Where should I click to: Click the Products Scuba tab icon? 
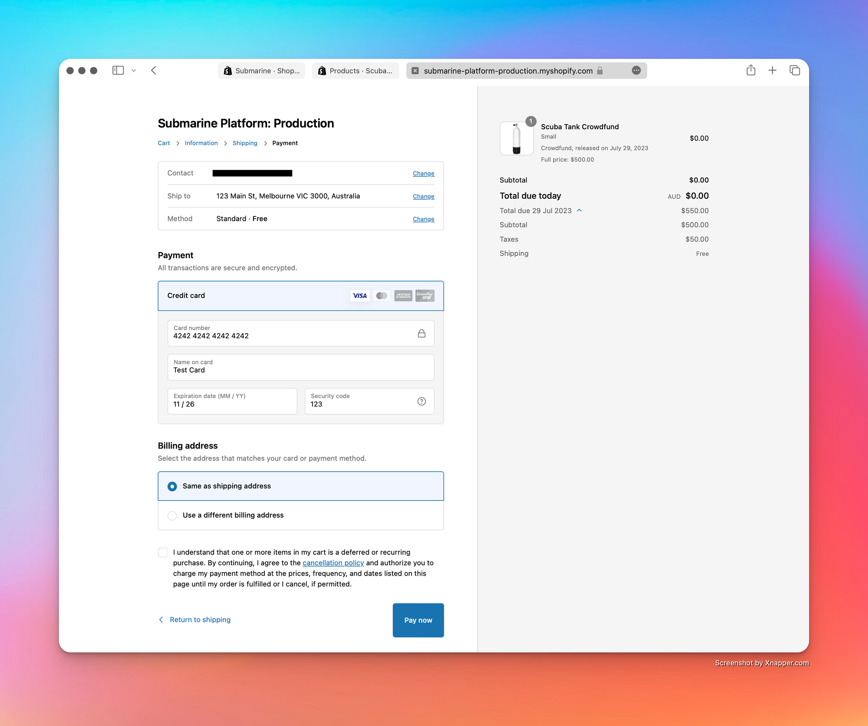click(322, 70)
